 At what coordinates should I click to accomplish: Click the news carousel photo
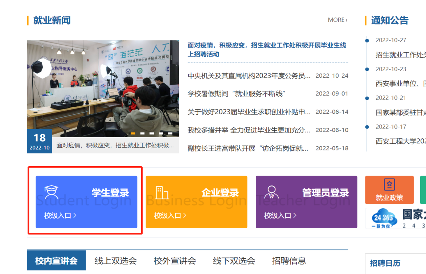tap(103, 87)
